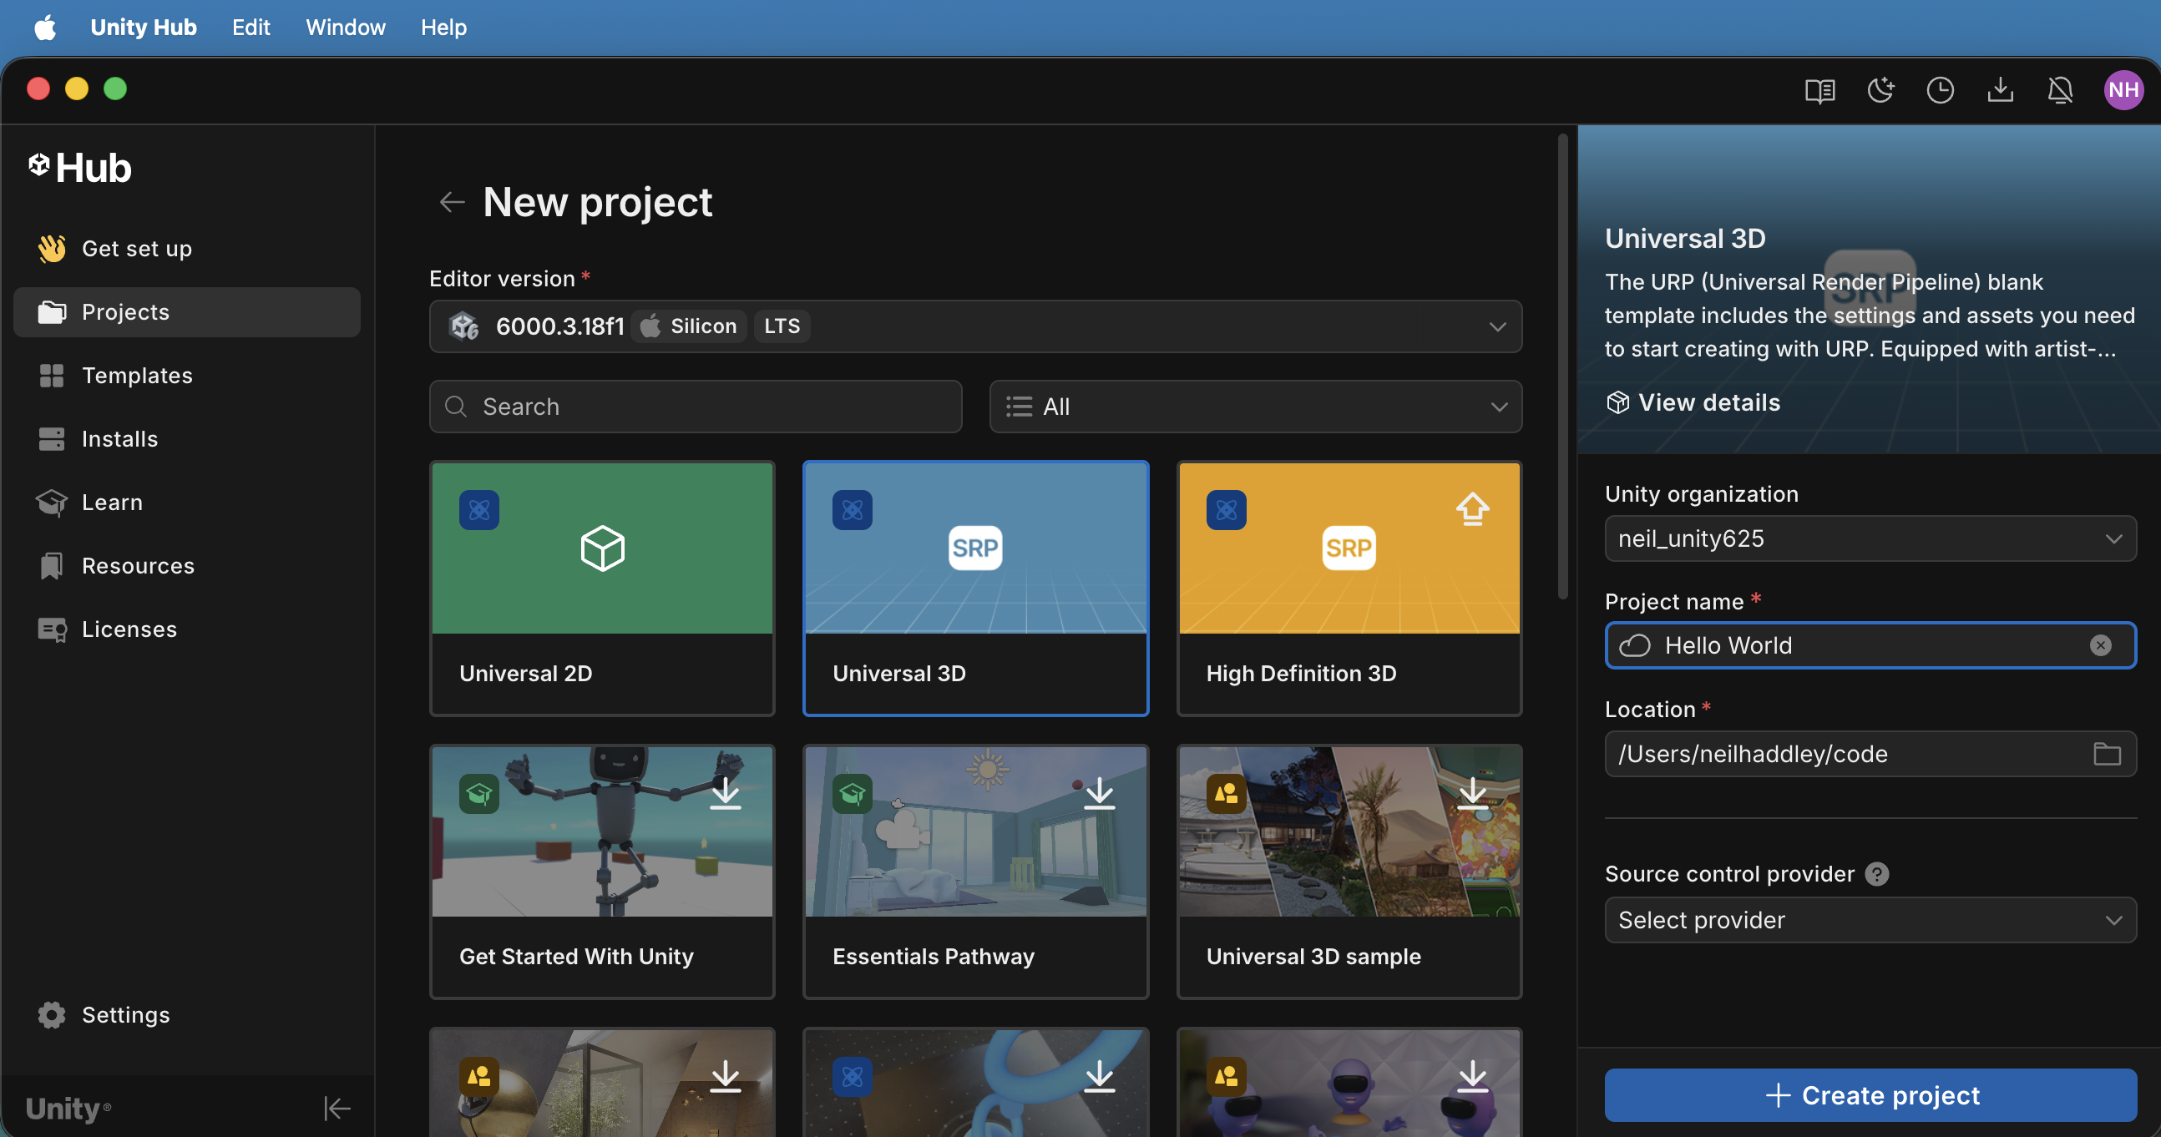Click the download icon on Get Started With Unity

tap(726, 792)
